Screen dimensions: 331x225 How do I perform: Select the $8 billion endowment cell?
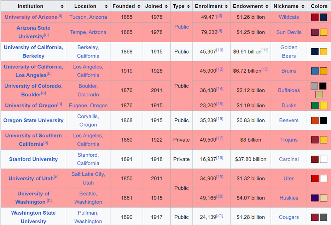(251, 140)
